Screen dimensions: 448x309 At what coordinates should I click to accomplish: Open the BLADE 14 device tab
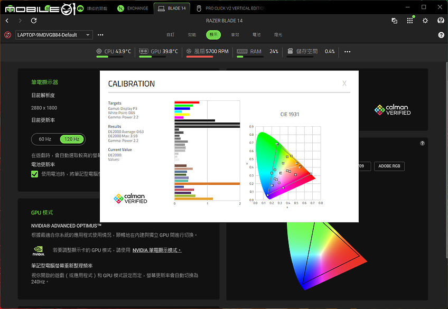pyautogui.click(x=172, y=8)
